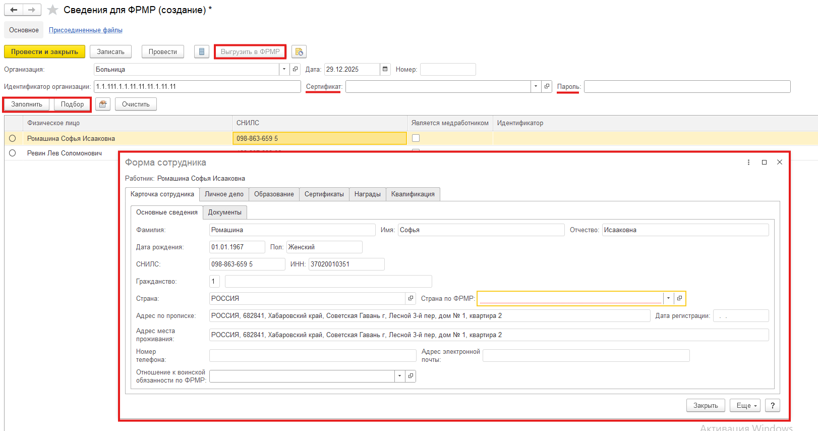Viewport: 818px width, 431px height.
Task: Click the Очистить button
Action: coord(136,104)
